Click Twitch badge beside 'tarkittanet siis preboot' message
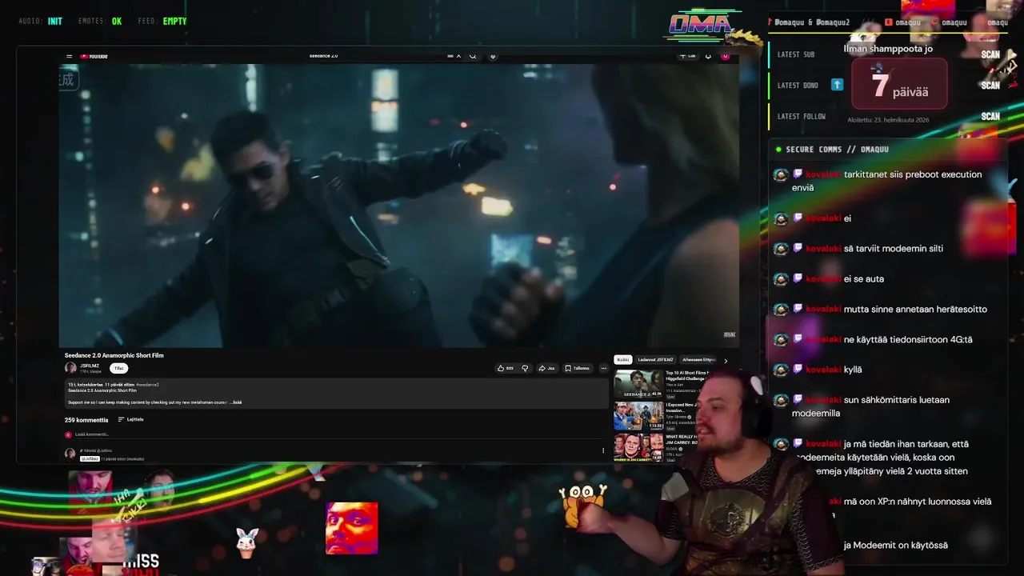Screen dimensions: 1024x576 pos(798,174)
